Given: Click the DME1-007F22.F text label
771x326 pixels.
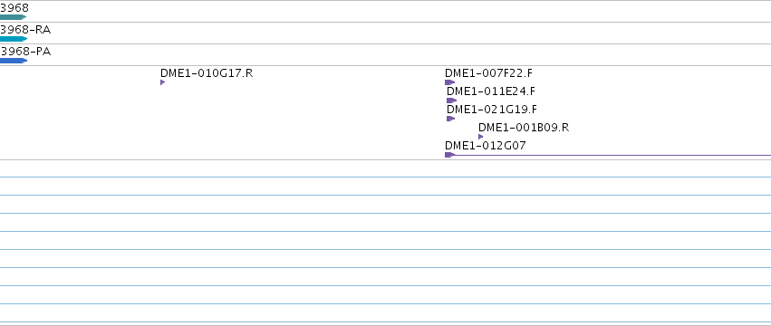Looking at the screenshot, I should 488,73.
